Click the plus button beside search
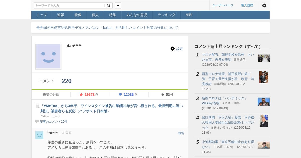Image resolution: width=301 pixels, height=158 pixels. coord(118,6)
